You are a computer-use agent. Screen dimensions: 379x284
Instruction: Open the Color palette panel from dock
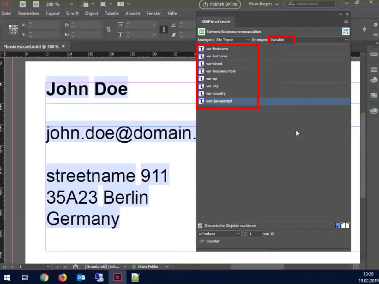(374, 80)
